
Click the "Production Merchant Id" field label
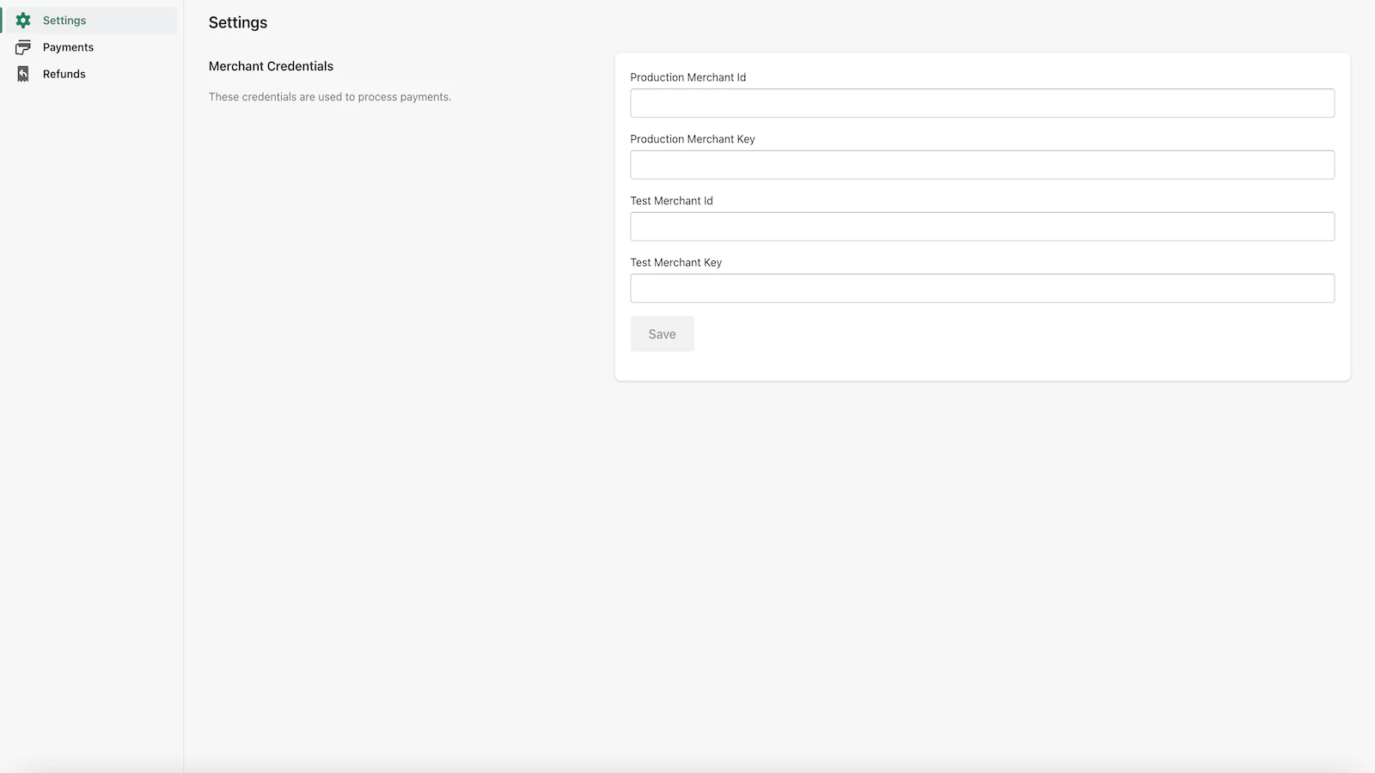tap(687, 77)
